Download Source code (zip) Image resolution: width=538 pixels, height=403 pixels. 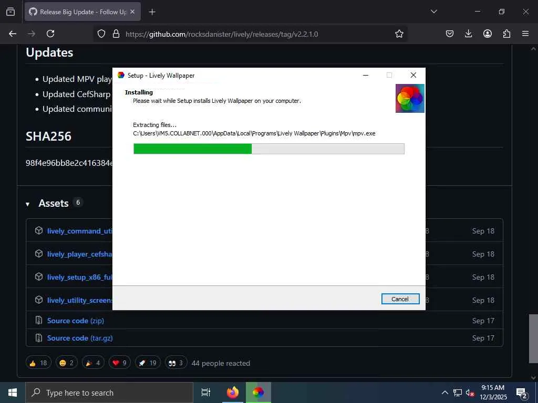click(76, 321)
